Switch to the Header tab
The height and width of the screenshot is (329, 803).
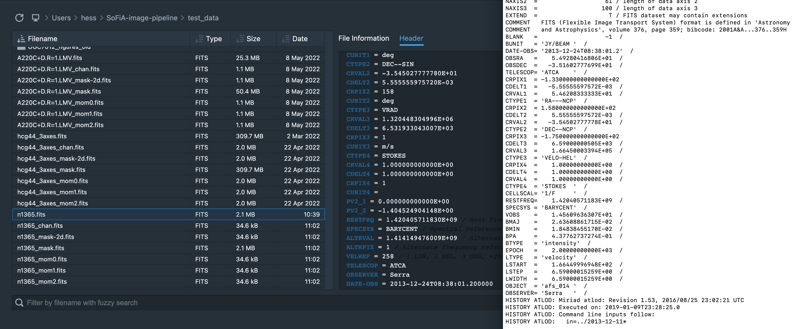pyautogui.click(x=411, y=38)
